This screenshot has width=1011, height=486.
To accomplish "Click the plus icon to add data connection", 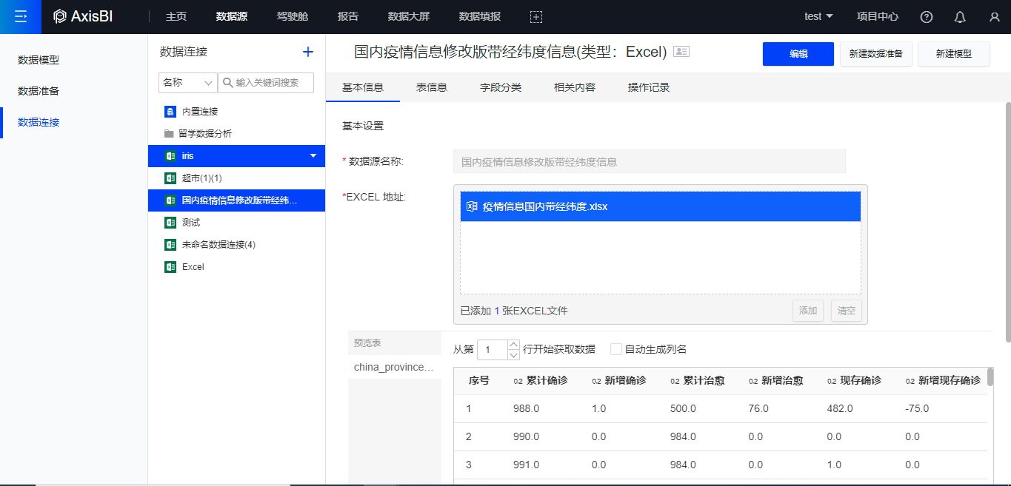I will point(308,52).
